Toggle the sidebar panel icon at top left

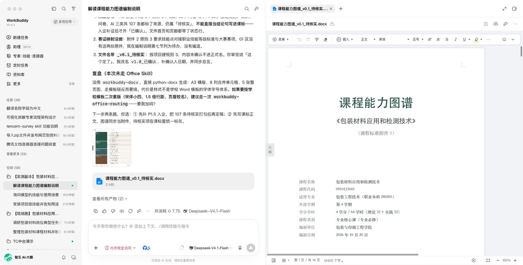coord(54,9)
